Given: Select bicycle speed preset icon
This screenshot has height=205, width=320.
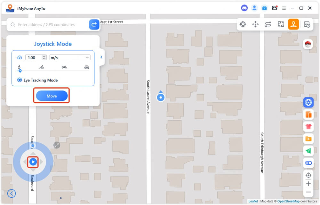Looking at the screenshot, I should pos(42,67).
